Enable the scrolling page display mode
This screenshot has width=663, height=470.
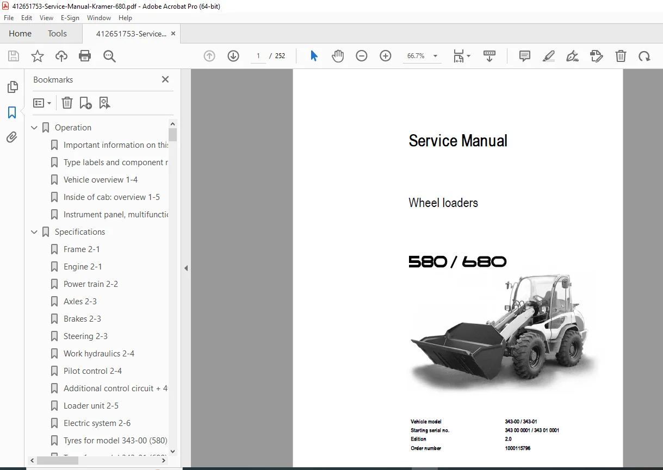(x=489, y=56)
